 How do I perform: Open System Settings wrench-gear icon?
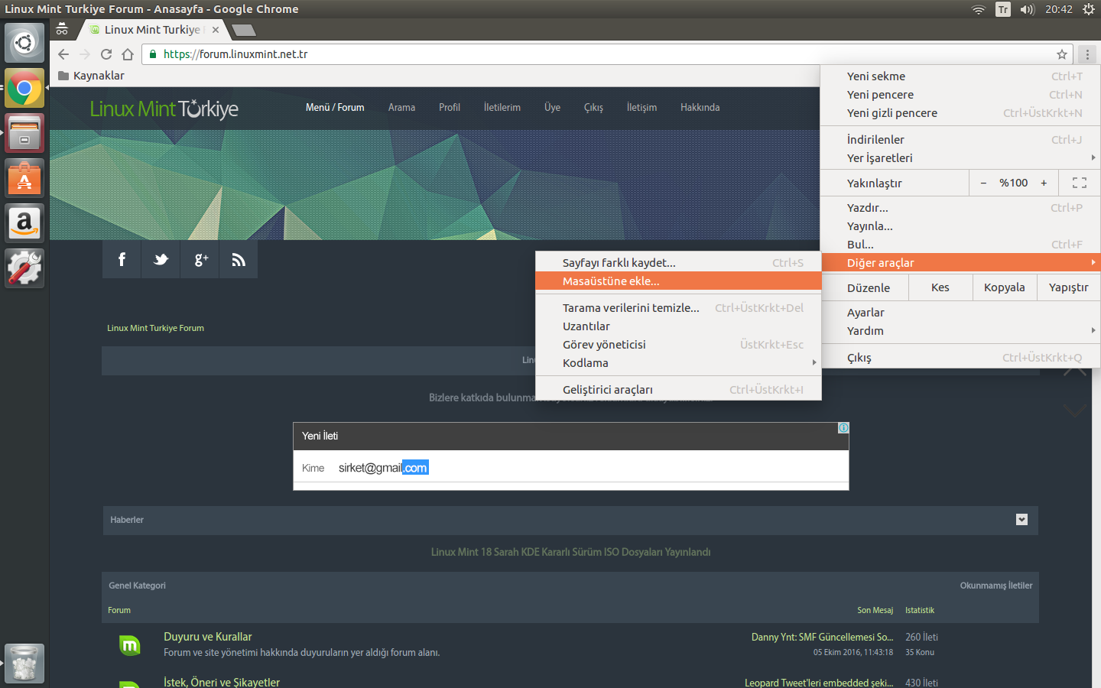24,268
